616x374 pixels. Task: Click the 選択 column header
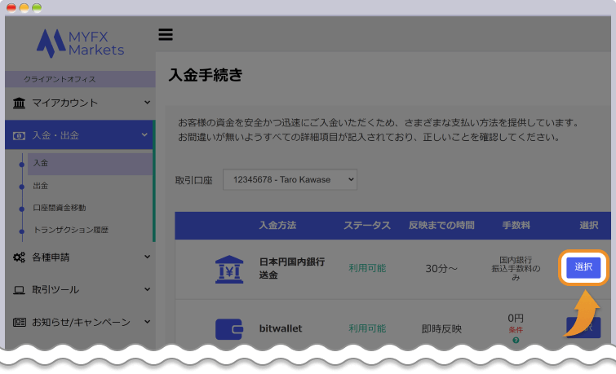(589, 225)
